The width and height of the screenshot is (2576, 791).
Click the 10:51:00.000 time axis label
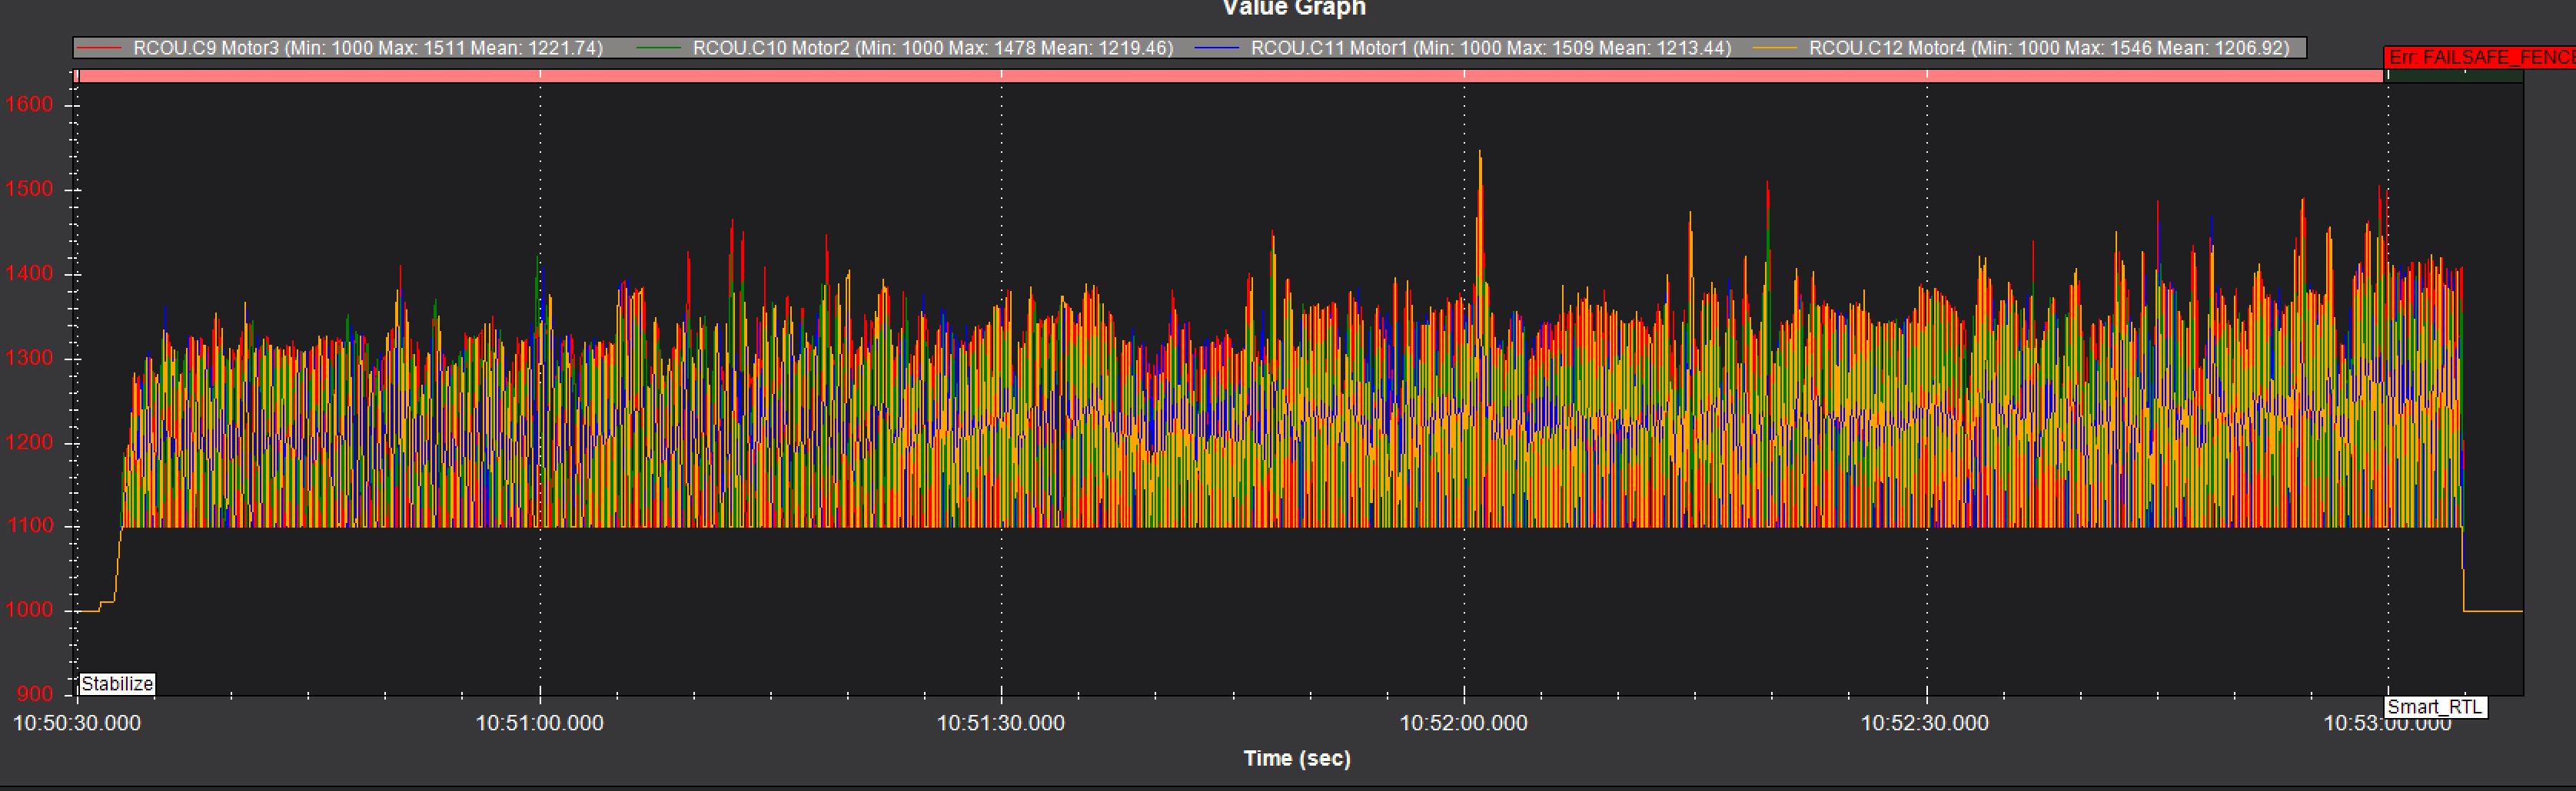(539, 723)
